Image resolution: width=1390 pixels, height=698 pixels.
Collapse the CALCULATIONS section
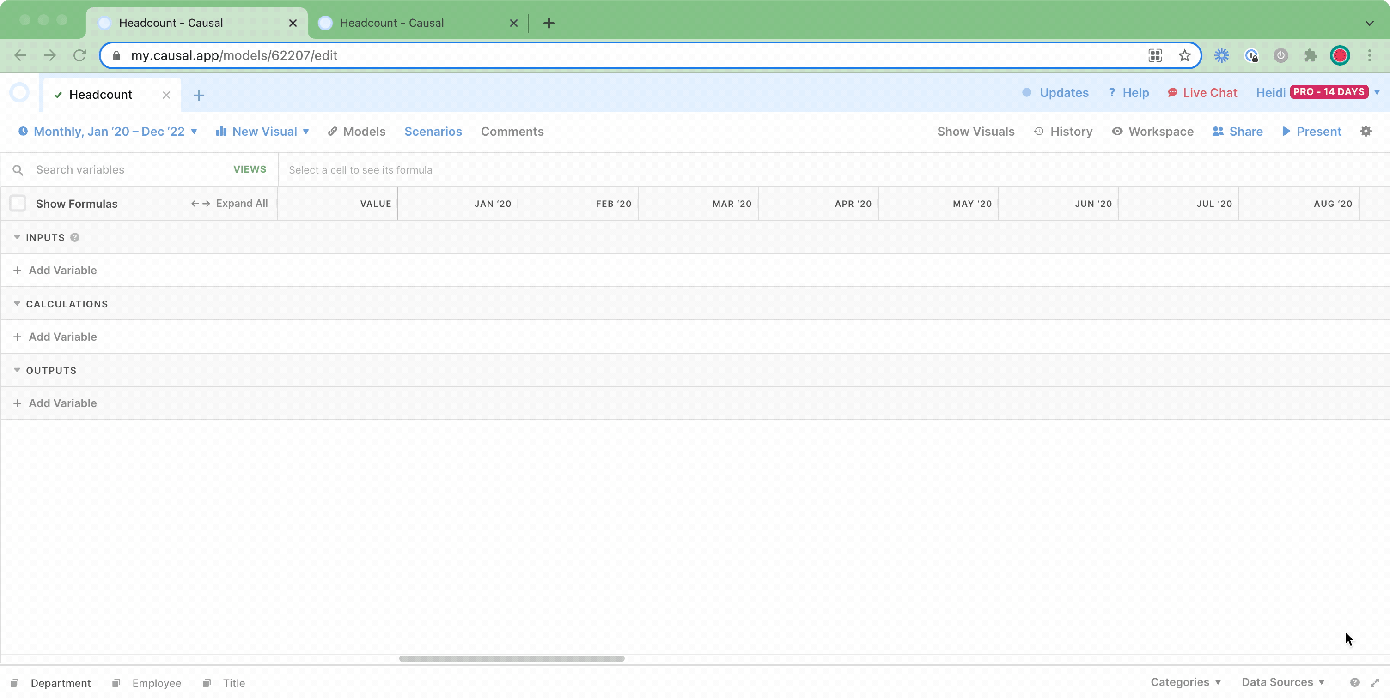click(17, 304)
